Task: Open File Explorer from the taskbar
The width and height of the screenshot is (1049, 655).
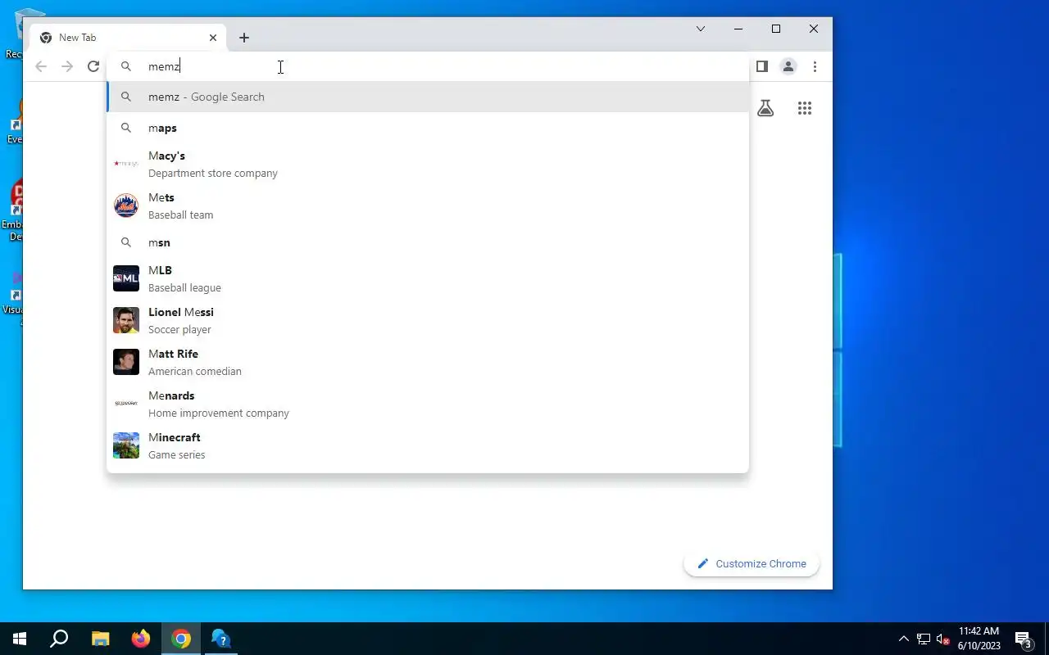Action: (x=100, y=639)
